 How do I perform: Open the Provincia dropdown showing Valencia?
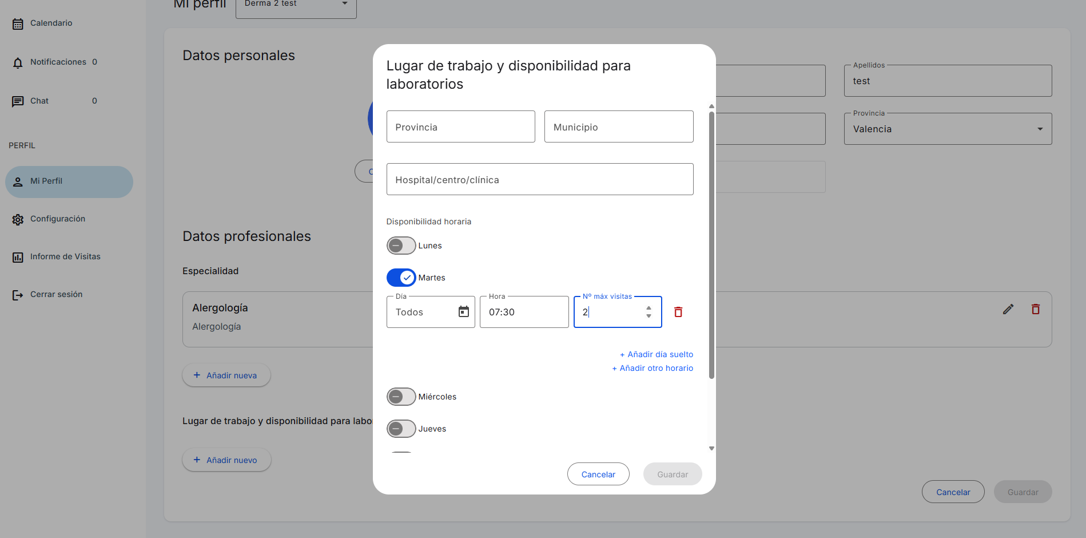tap(948, 129)
